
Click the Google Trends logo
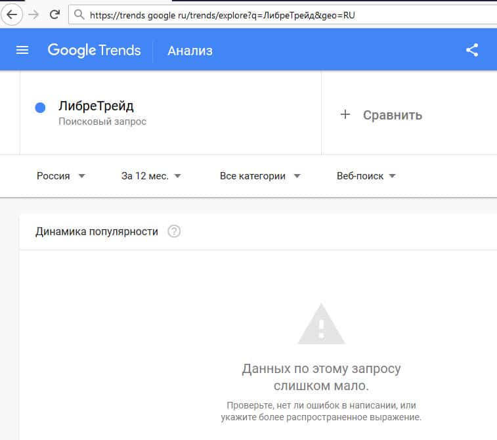94,51
